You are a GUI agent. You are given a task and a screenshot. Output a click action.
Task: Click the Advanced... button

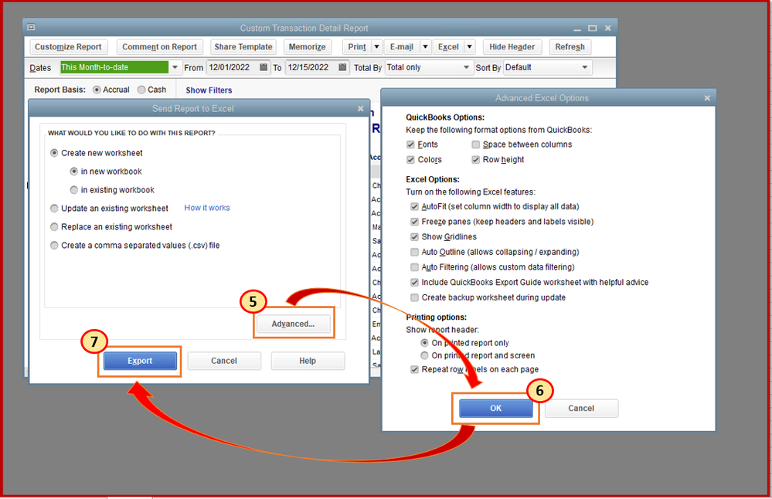(x=293, y=324)
